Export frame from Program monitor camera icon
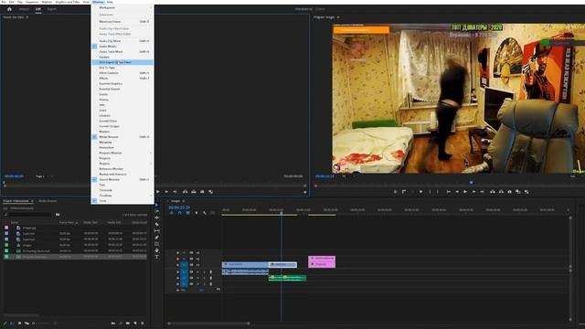Image resolution: width=585 pixels, height=329 pixels. click(510, 192)
